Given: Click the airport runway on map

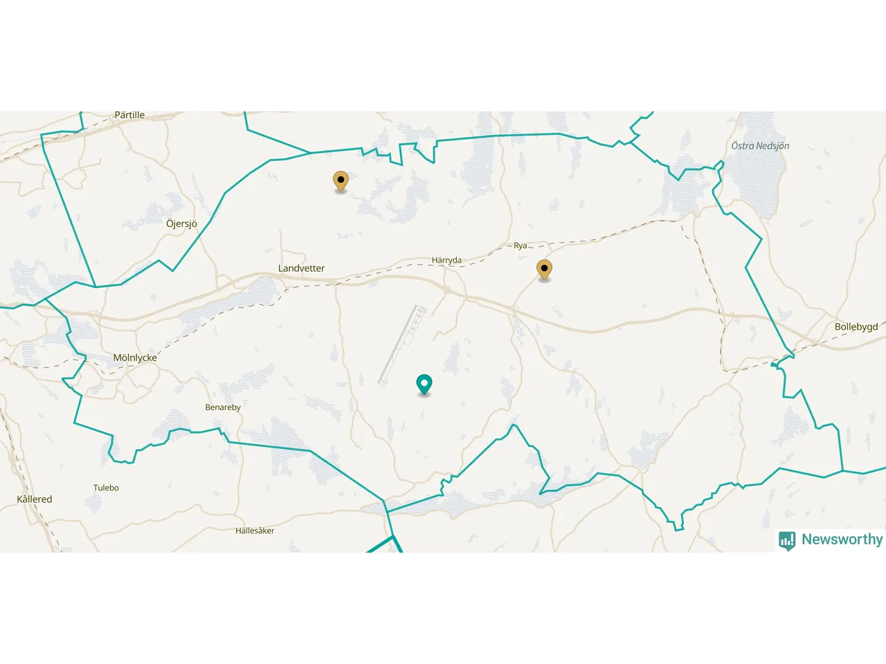Looking at the screenshot, I should tap(402, 345).
